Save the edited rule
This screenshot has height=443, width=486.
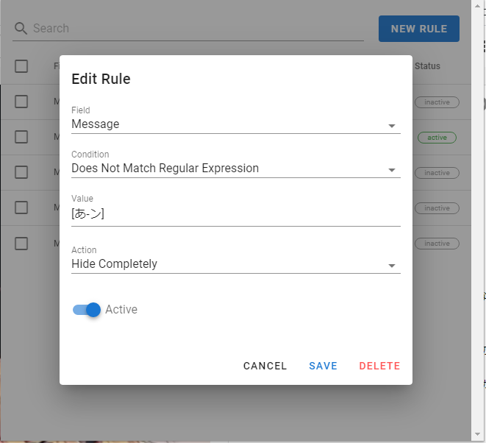(323, 366)
